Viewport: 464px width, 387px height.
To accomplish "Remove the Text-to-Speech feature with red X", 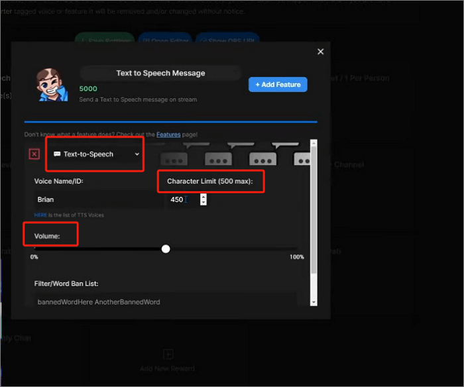I will (x=34, y=154).
